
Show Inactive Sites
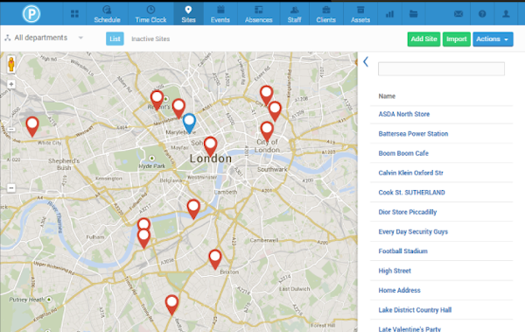pos(150,39)
